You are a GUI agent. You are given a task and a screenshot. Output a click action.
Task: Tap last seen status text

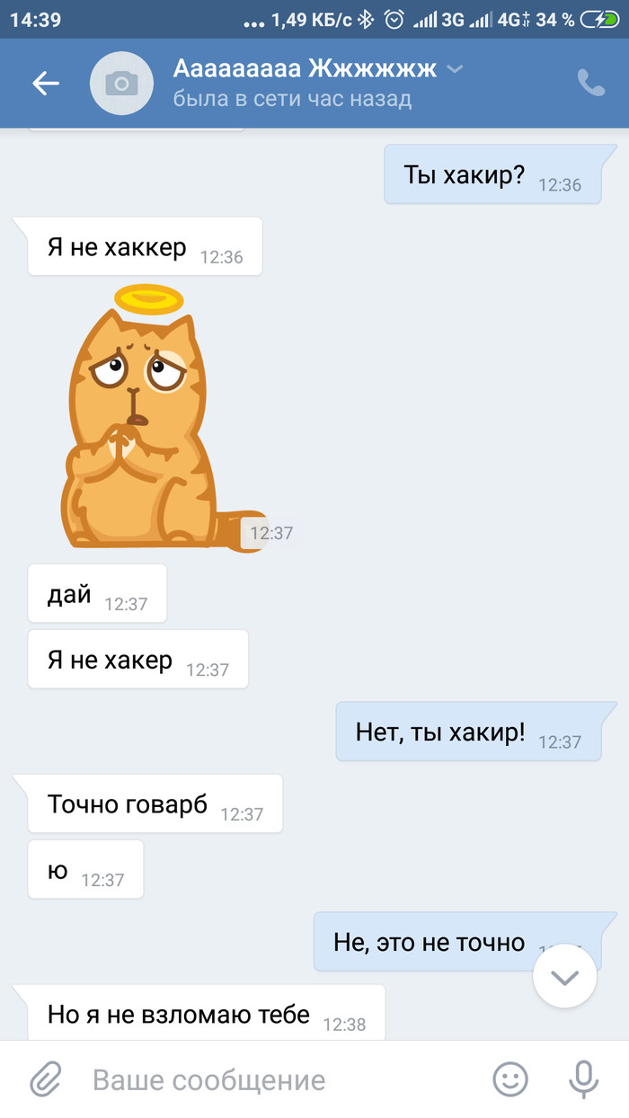tap(292, 99)
